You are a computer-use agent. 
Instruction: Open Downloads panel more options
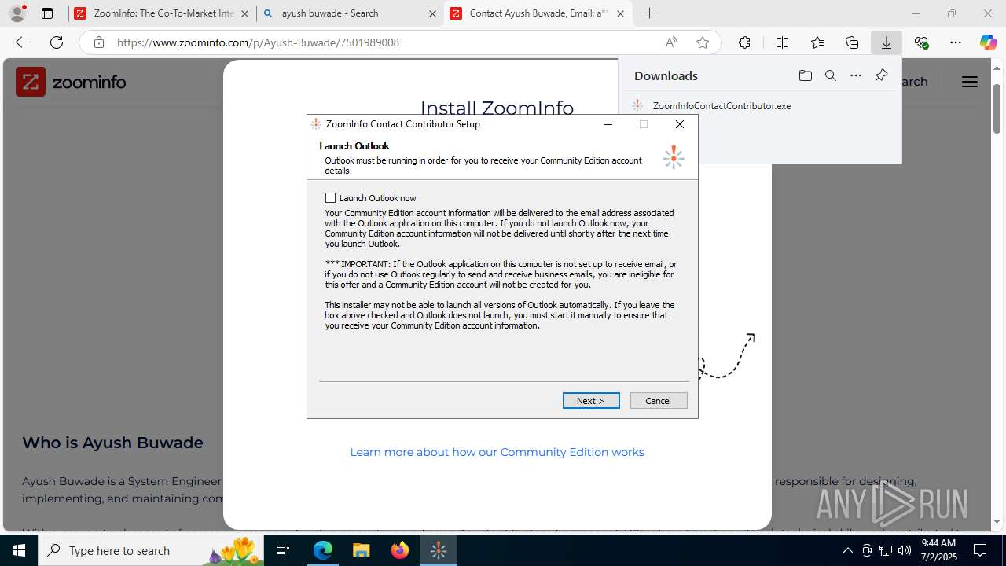pos(856,75)
